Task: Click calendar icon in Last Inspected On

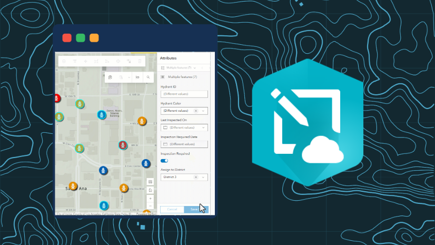Action: click(165, 128)
